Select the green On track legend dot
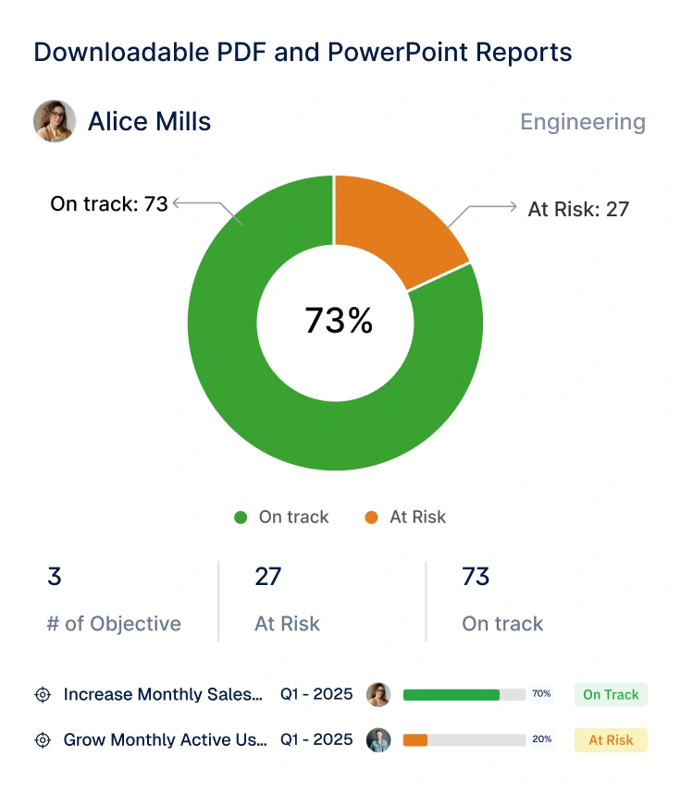 pos(240,518)
